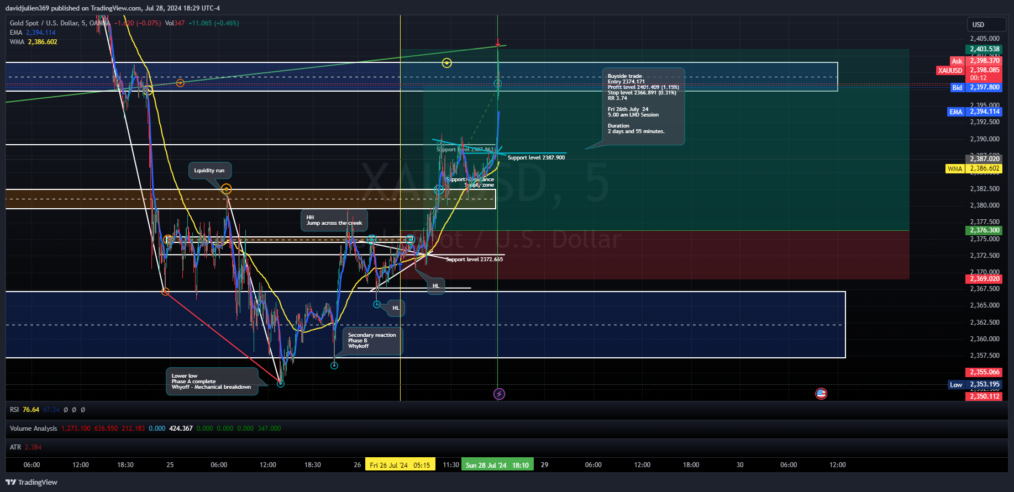Viewport: 1014px width, 492px height.
Task: Click the 2,405.000 price scale label
Action: coord(985,39)
